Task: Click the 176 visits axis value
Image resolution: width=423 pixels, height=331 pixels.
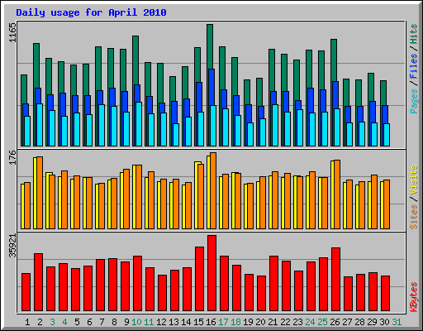Action: pyautogui.click(x=12, y=157)
